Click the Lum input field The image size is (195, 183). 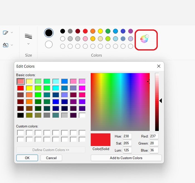[127, 150]
